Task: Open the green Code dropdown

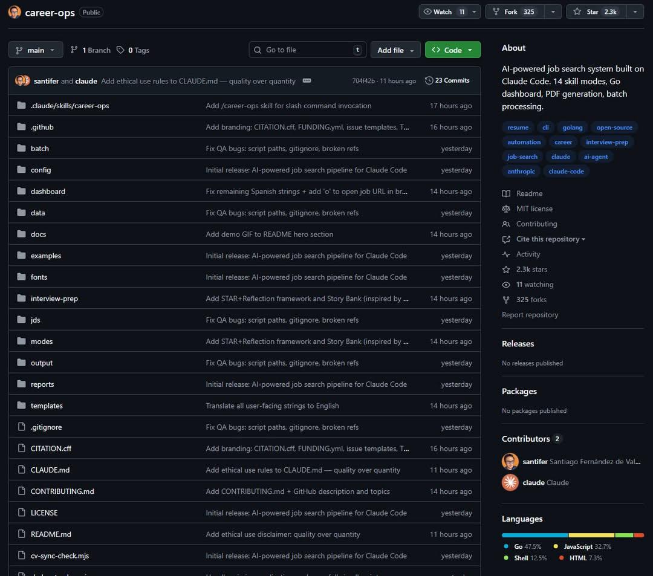Action: pos(453,50)
